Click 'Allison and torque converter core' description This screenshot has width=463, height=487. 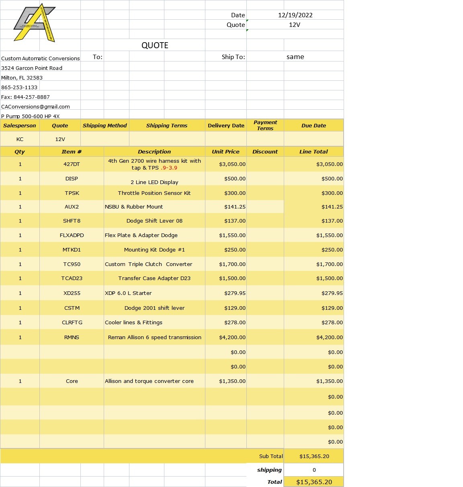[154, 381]
